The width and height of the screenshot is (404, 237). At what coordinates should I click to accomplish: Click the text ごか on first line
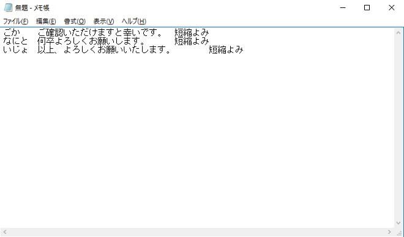(x=12, y=32)
